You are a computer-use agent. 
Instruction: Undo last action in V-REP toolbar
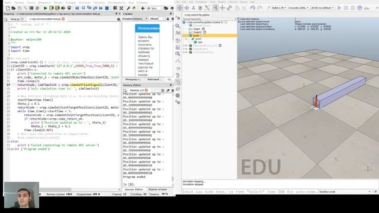click(x=253, y=8)
